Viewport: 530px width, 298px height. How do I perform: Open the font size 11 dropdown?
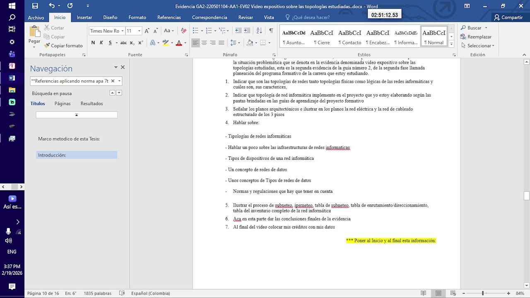click(139, 31)
